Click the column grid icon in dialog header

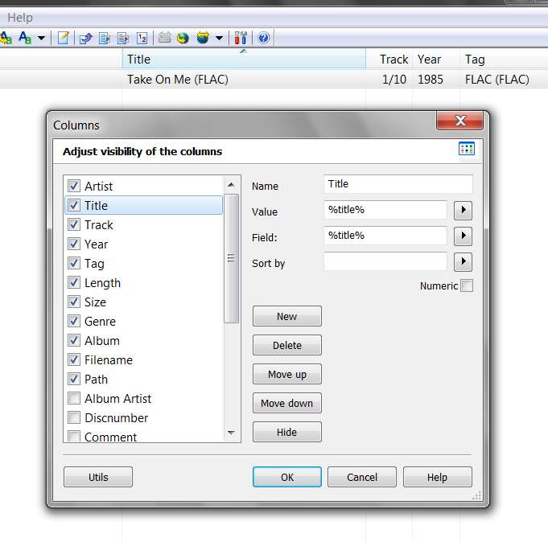click(x=466, y=149)
